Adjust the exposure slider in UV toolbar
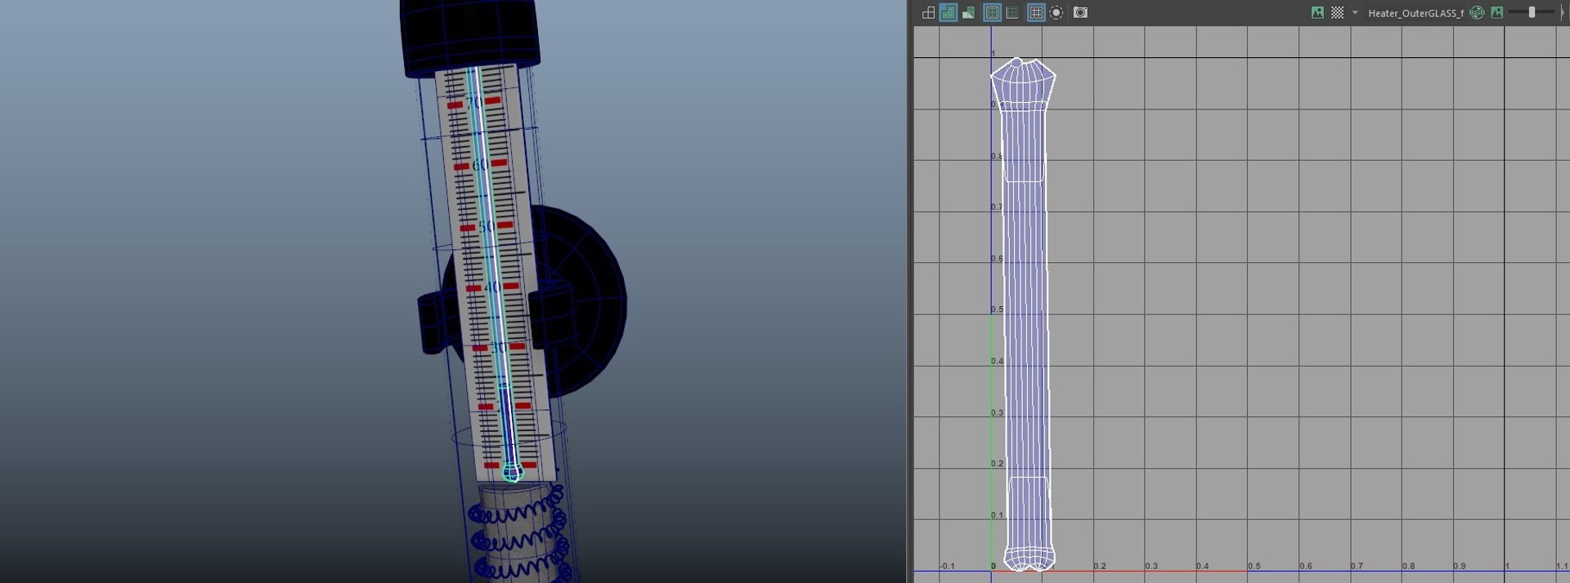The width and height of the screenshot is (1570, 583). (1532, 12)
